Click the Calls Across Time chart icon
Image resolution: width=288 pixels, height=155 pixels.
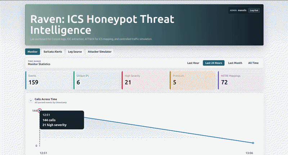point(31,101)
